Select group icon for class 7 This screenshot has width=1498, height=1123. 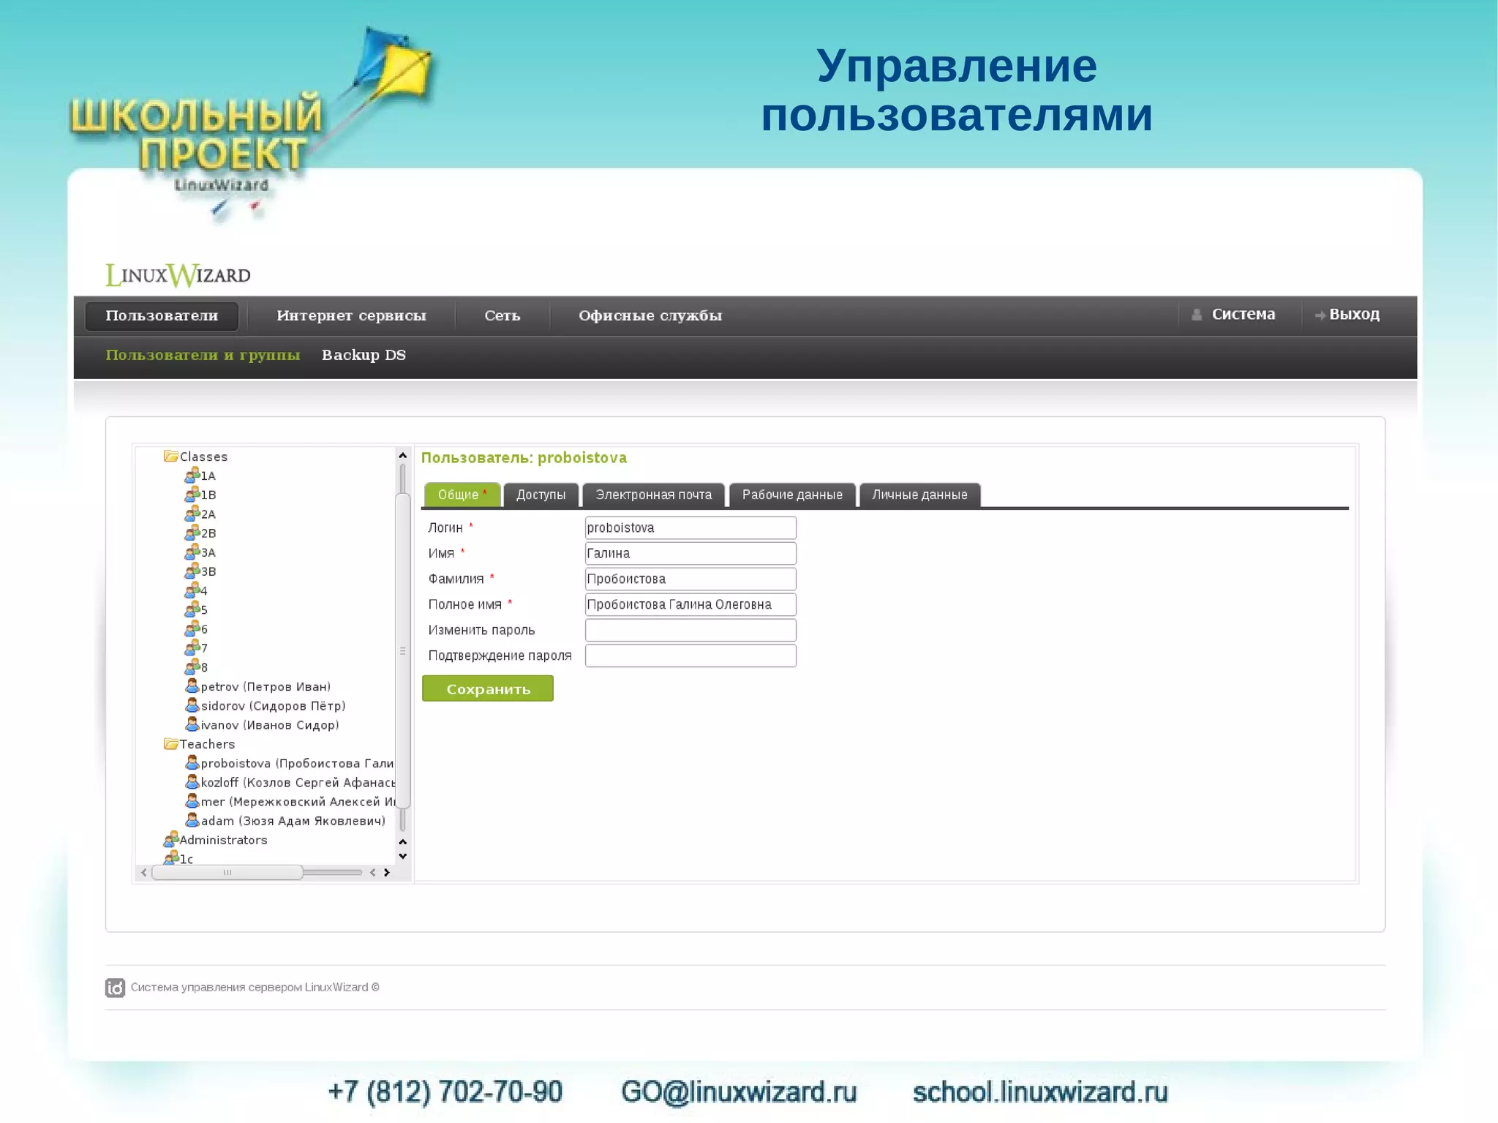192,647
